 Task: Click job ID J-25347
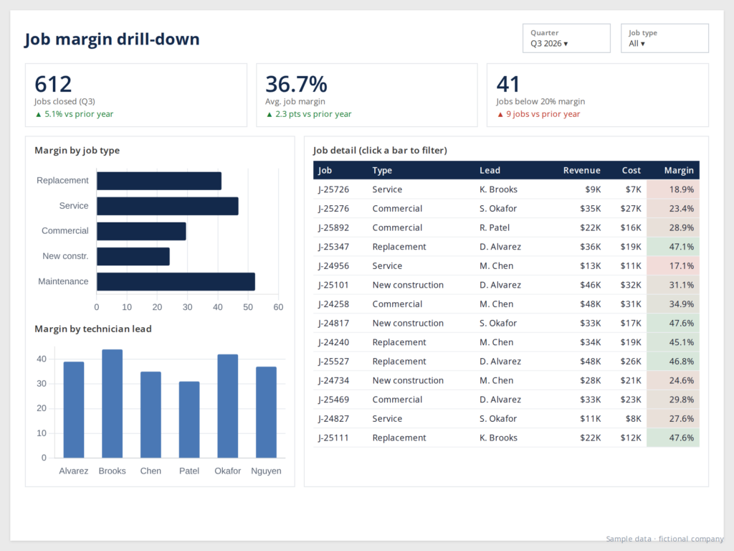[x=334, y=247]
